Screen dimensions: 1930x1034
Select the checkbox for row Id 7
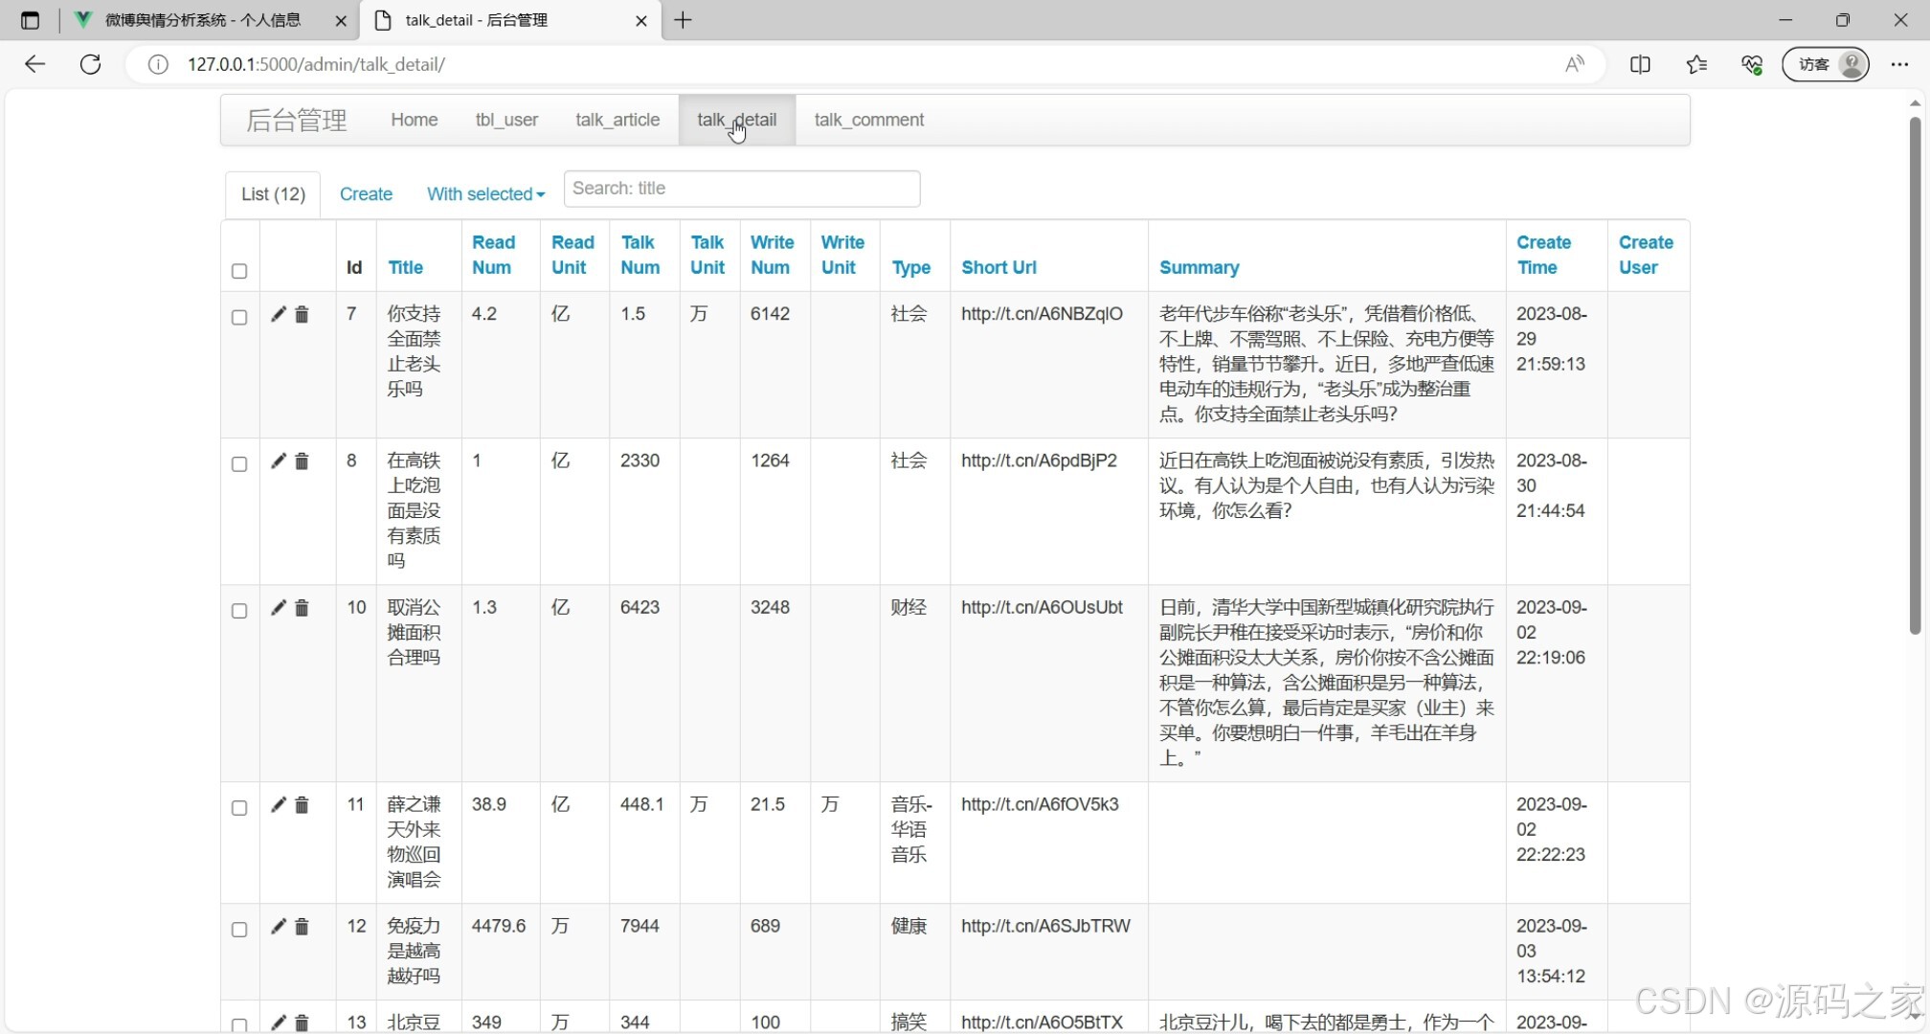[x=239, y=317]
